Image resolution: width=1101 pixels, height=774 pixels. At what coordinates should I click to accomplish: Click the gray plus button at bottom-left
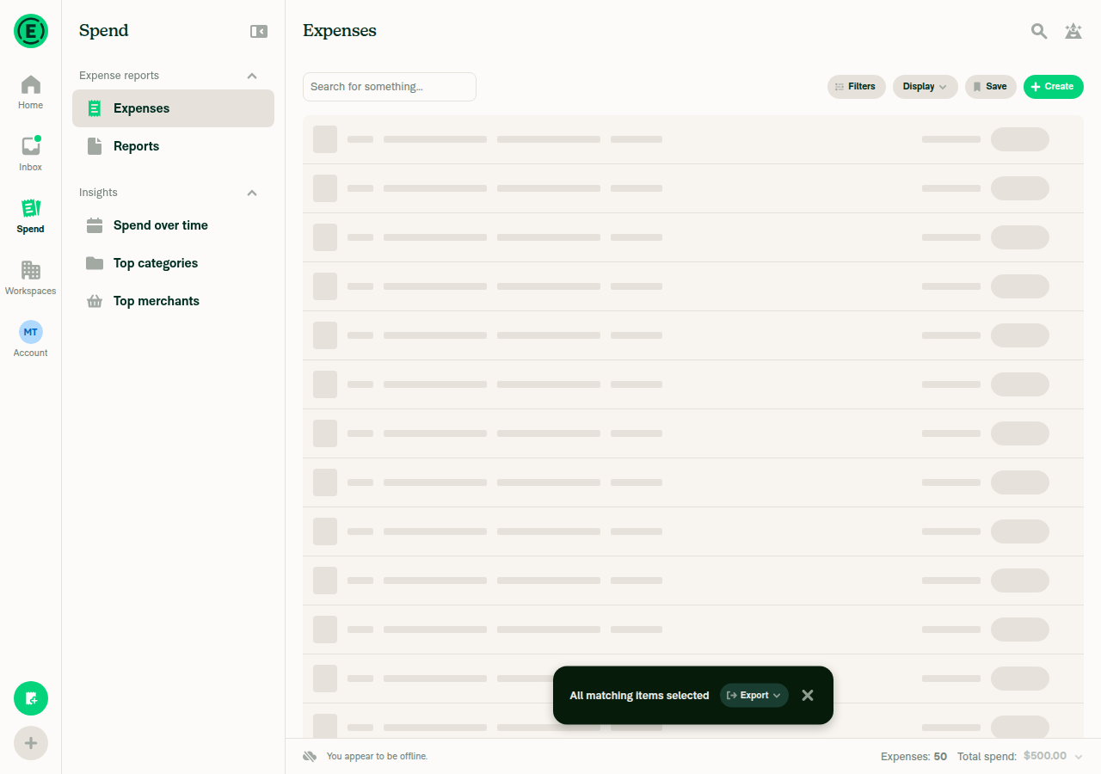[31, 743]
